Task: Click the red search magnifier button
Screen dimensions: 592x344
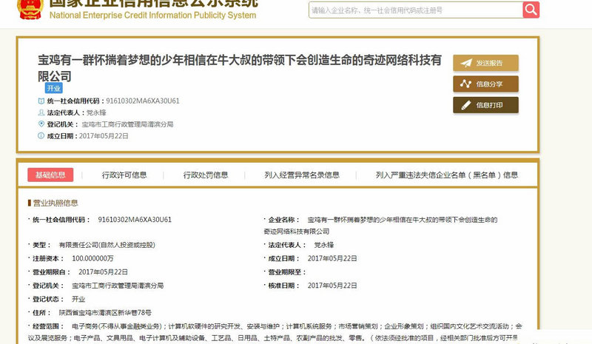Action: tap(531, 10)
